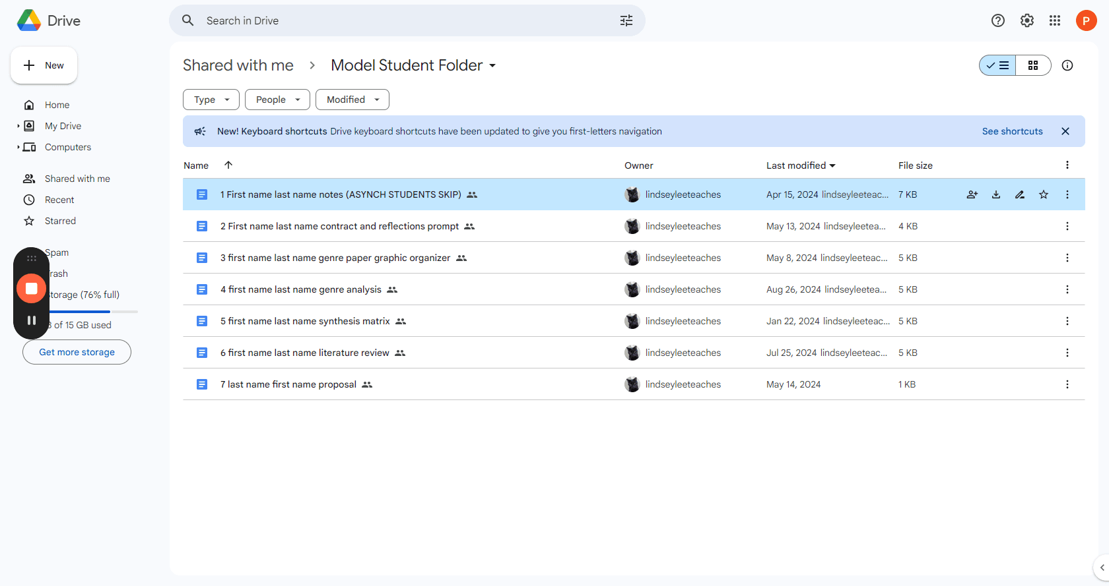The width and height of the screenshot is (1109, 586).
Task: Click See shortcuts link
Action: click(x=1012, y=131)
